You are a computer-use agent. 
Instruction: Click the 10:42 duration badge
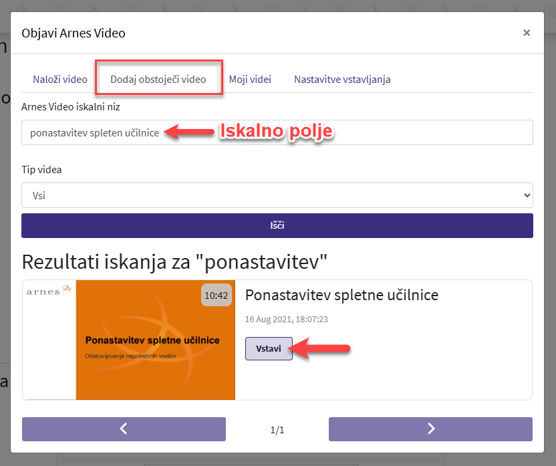tap(216, 296)
